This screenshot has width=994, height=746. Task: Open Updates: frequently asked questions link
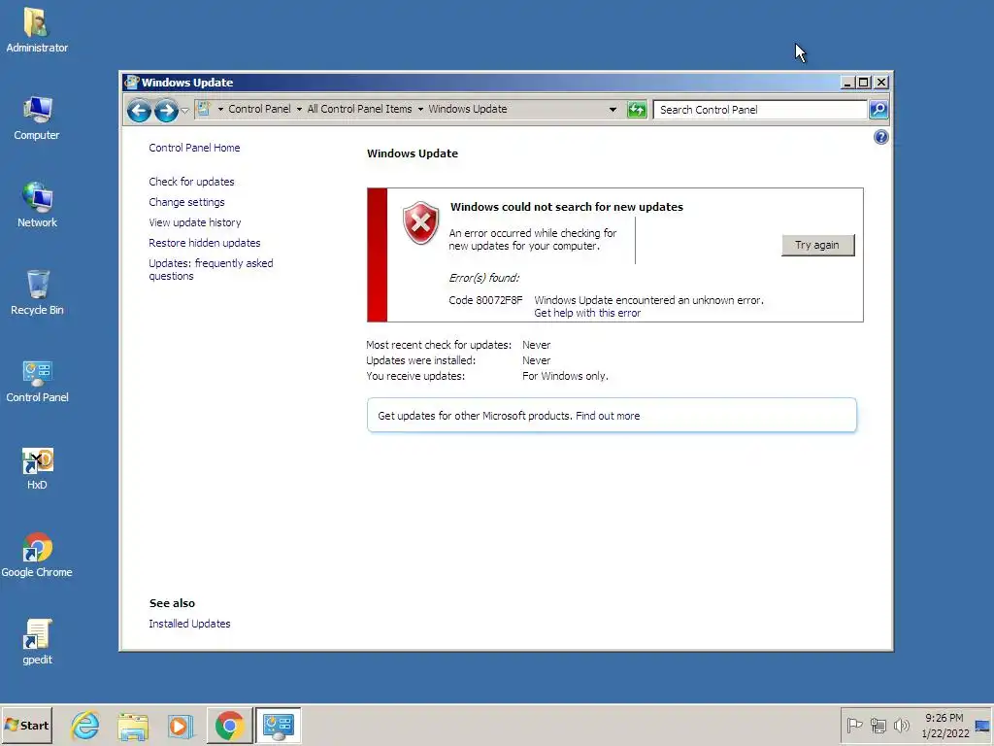(211, 270)
